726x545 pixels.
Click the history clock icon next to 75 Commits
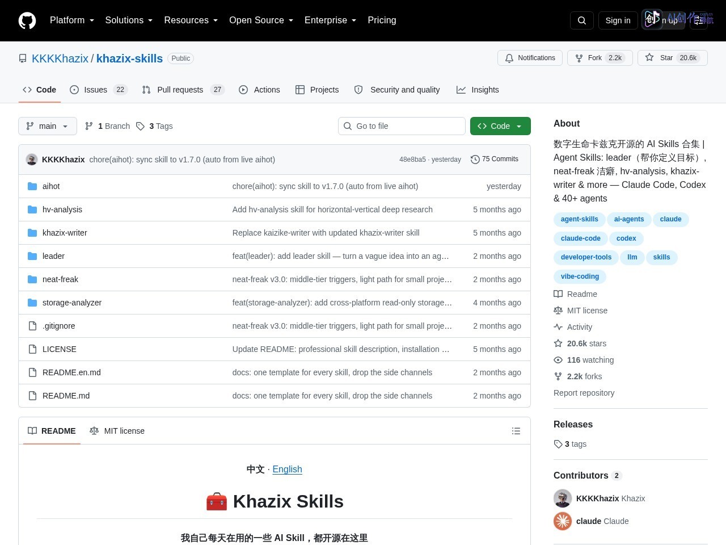pyautogui.click(x=475, y=160)
